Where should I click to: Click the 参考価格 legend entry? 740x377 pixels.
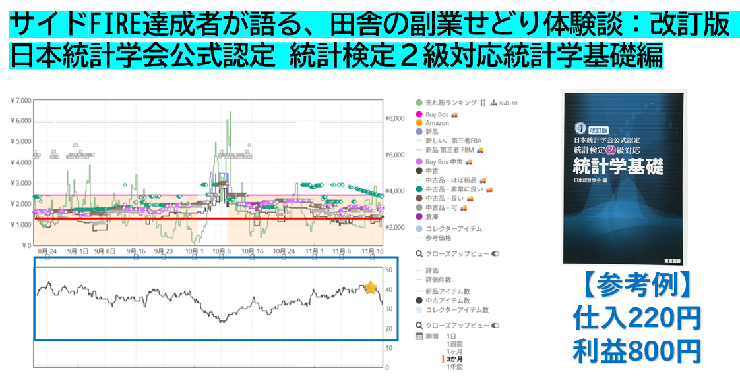coord(439,238)
